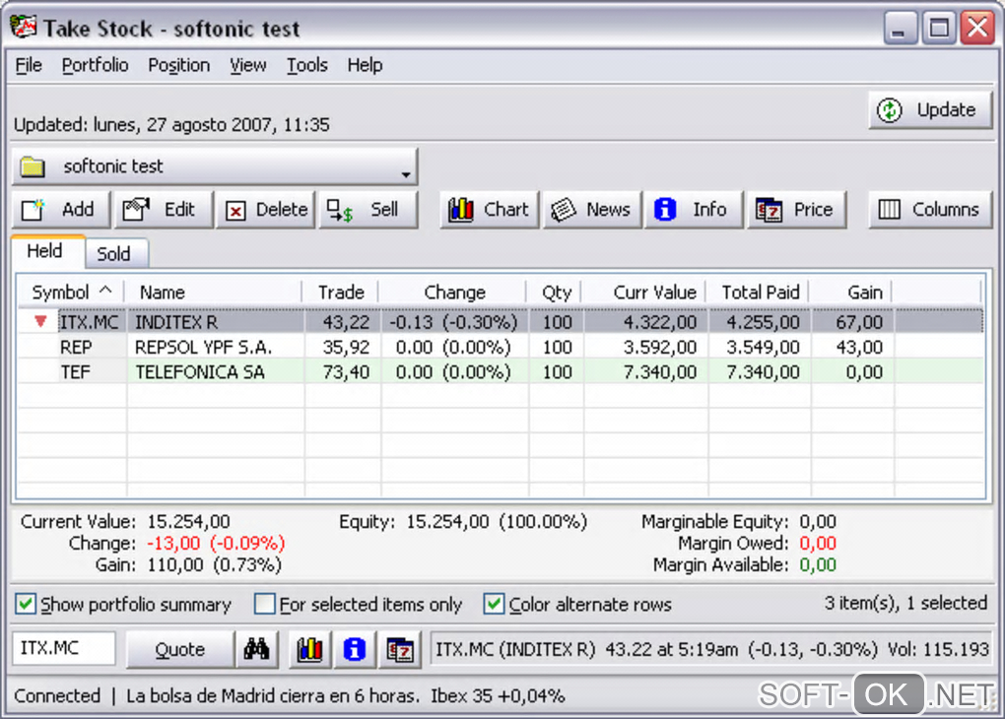Sort by Change column header

pyautogui.click(x=453, y=293)
